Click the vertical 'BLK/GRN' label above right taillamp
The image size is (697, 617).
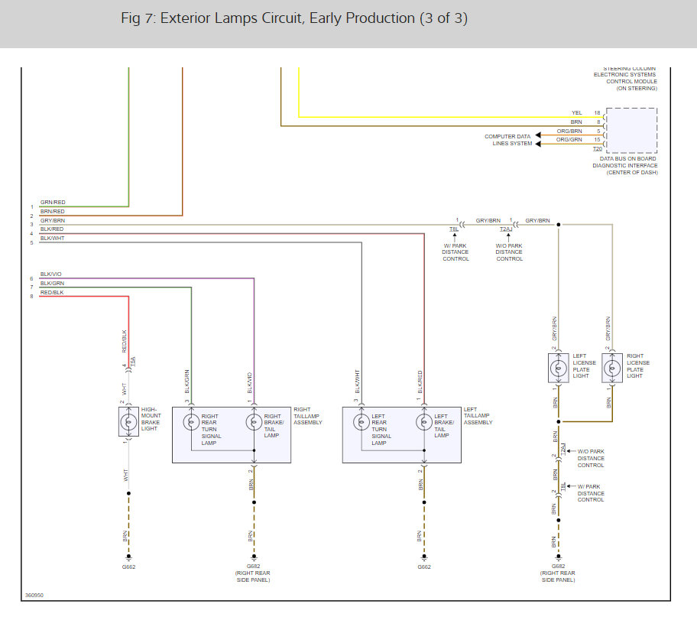[x=186, y=382]
